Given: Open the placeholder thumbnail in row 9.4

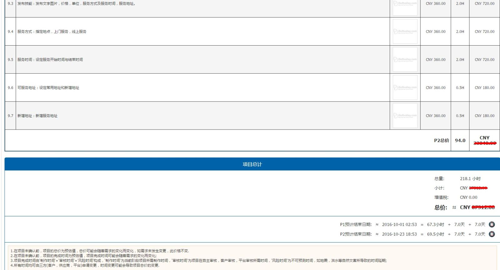Looking at the screenshot, I should pyautogui.click(x=405, y=32).
